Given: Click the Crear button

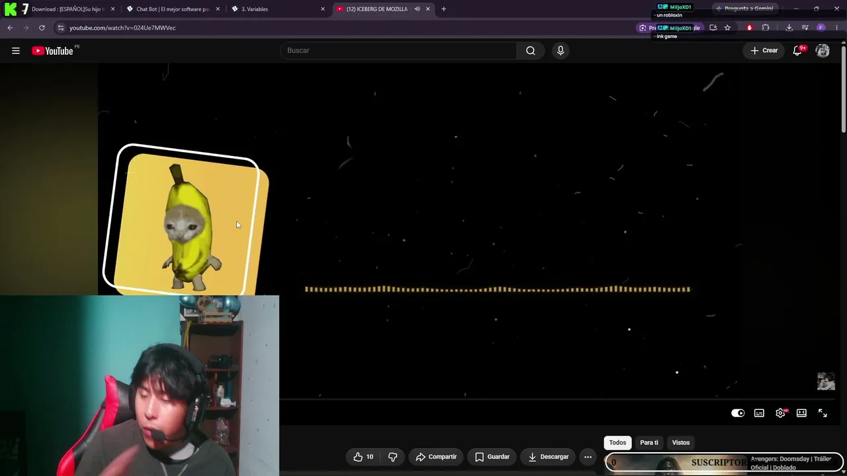Looking at the screenshot, I should click(x=764, y=51).
